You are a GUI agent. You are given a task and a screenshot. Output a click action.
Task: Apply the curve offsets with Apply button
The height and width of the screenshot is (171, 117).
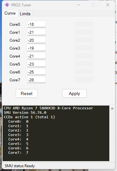[74, 93]
